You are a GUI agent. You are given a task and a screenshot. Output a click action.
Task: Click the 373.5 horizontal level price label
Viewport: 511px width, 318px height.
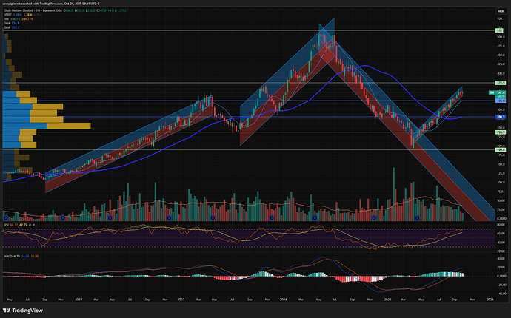point(500,83)
